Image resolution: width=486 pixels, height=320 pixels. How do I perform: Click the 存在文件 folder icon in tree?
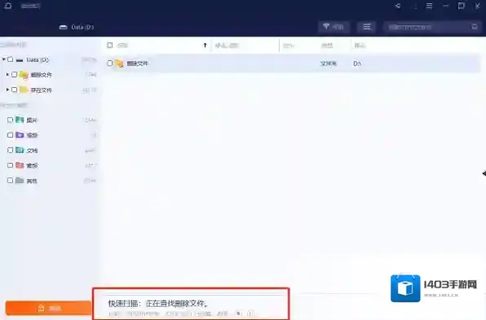coord(24,90)
